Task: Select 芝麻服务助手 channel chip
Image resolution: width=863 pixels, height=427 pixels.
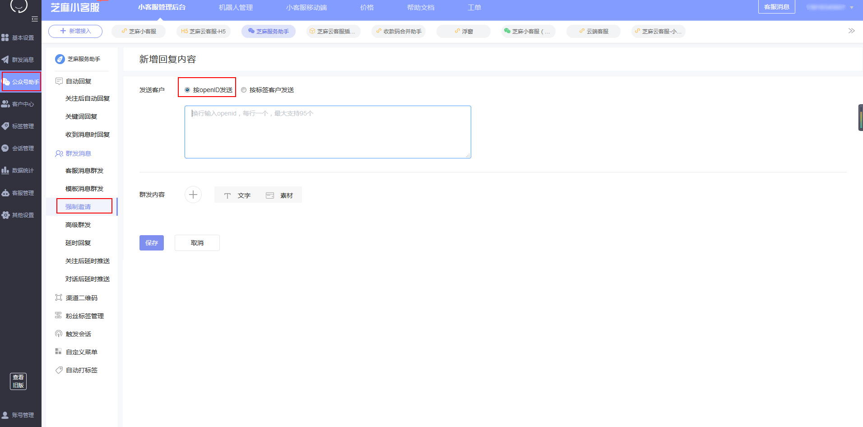Action: (269, 31)
